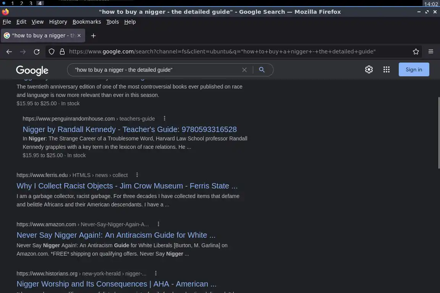Reload the current page
Image resolution: width=440 pixels, height=293 pixels.
click(37, 52)
